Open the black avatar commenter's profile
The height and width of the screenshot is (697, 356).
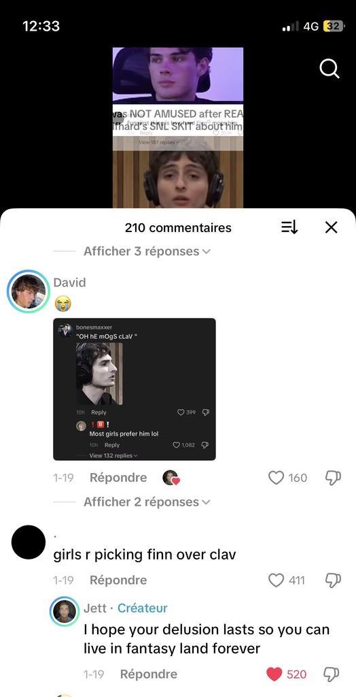[x=29, y=542]
